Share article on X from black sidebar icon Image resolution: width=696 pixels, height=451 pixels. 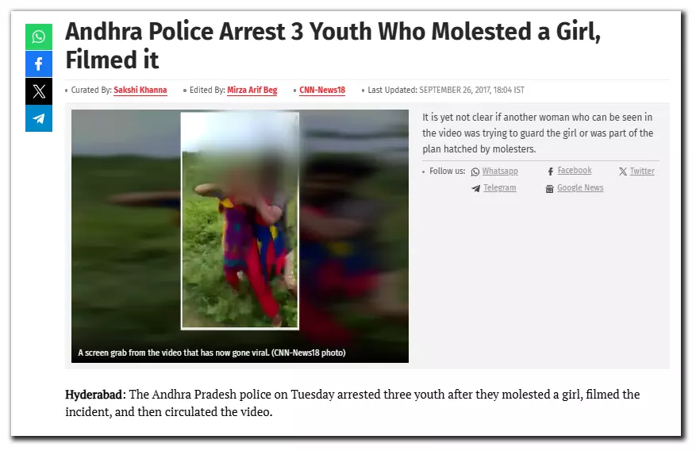point(39,91)
